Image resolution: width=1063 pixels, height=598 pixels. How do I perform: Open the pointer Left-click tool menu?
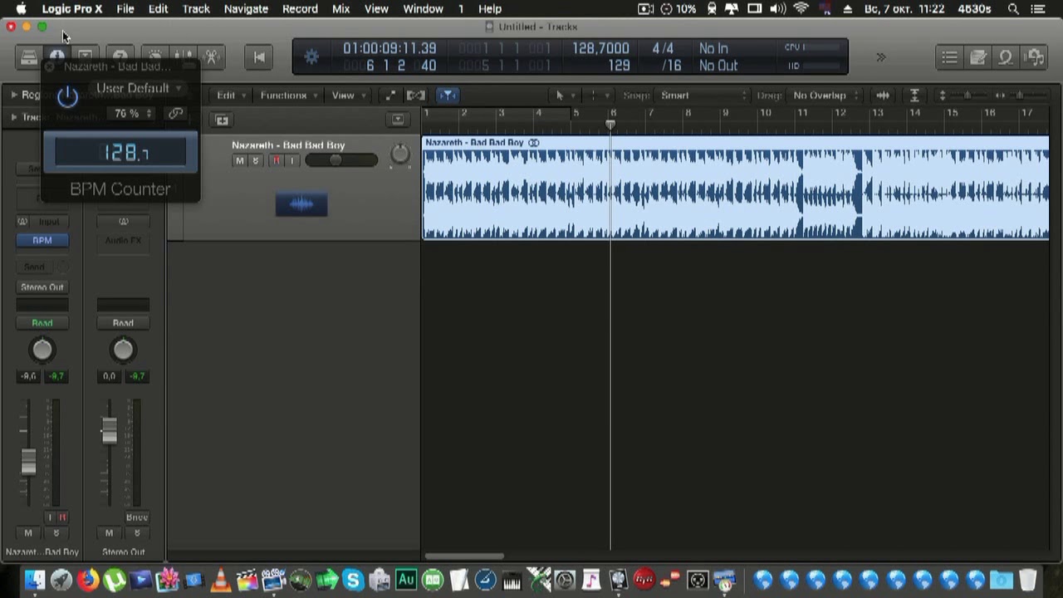(x=564, y=96)
